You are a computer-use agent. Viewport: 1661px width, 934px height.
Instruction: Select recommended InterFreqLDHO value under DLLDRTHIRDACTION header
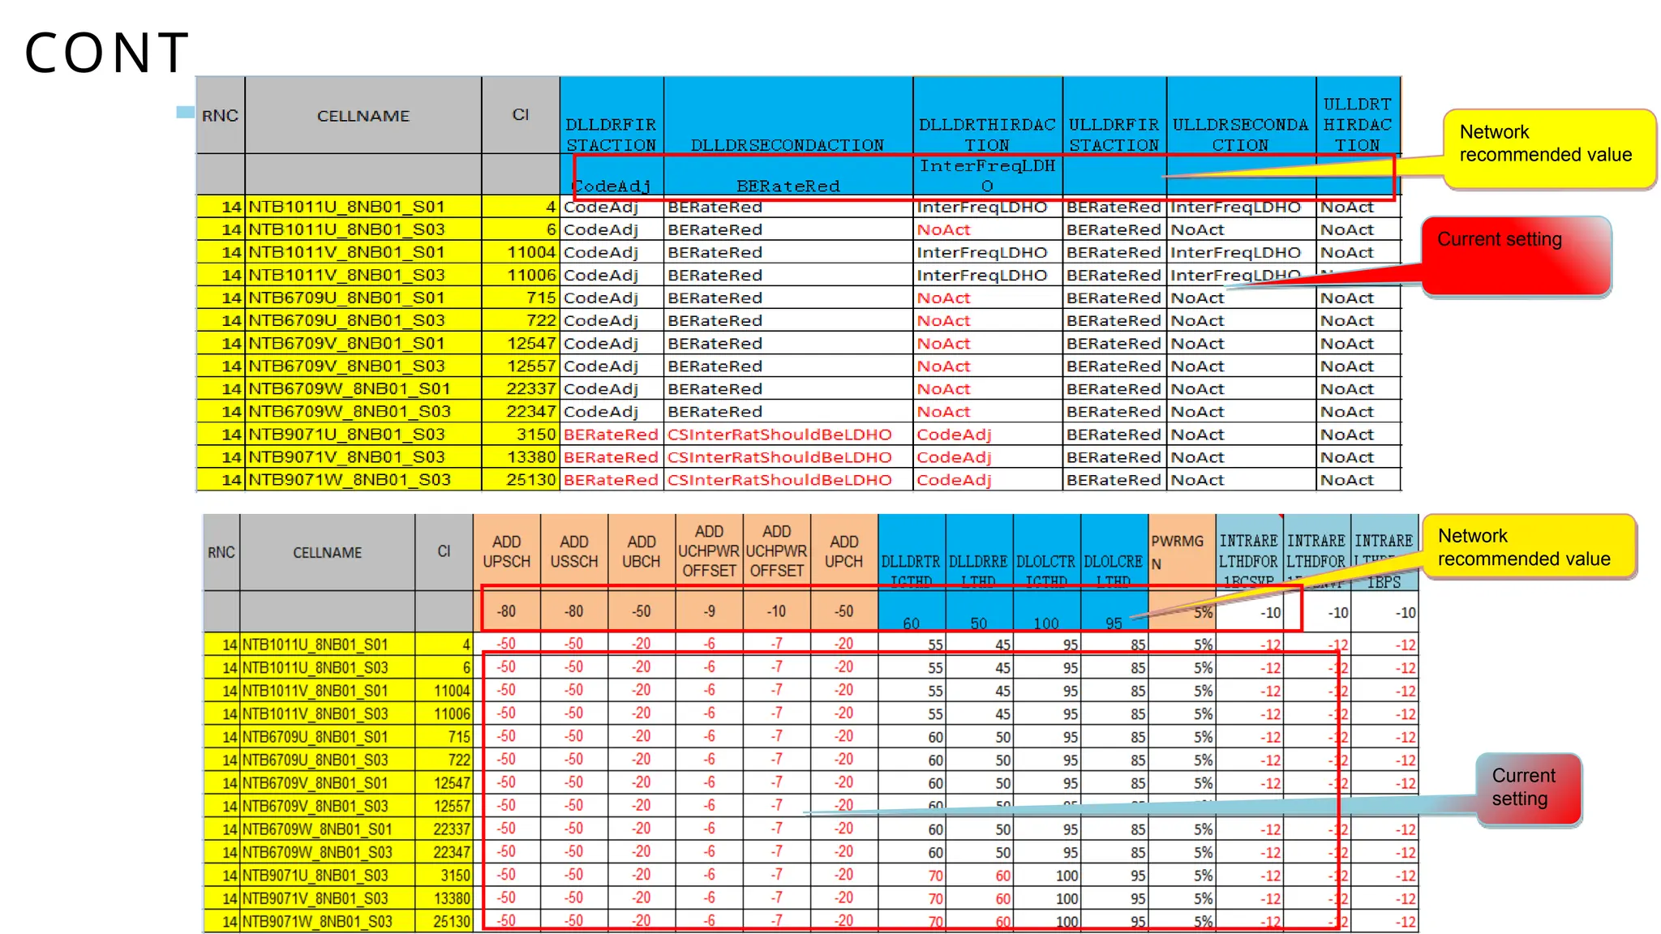tap(987, 175)
